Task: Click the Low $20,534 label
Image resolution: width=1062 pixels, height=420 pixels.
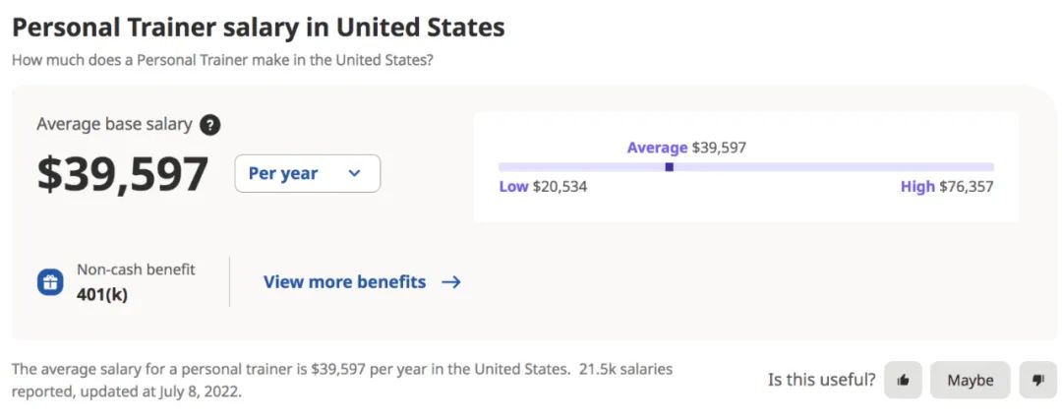Action: click(543, 186)
